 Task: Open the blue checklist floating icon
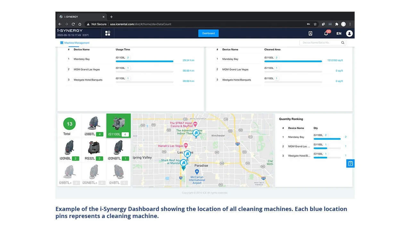[350, 164]
